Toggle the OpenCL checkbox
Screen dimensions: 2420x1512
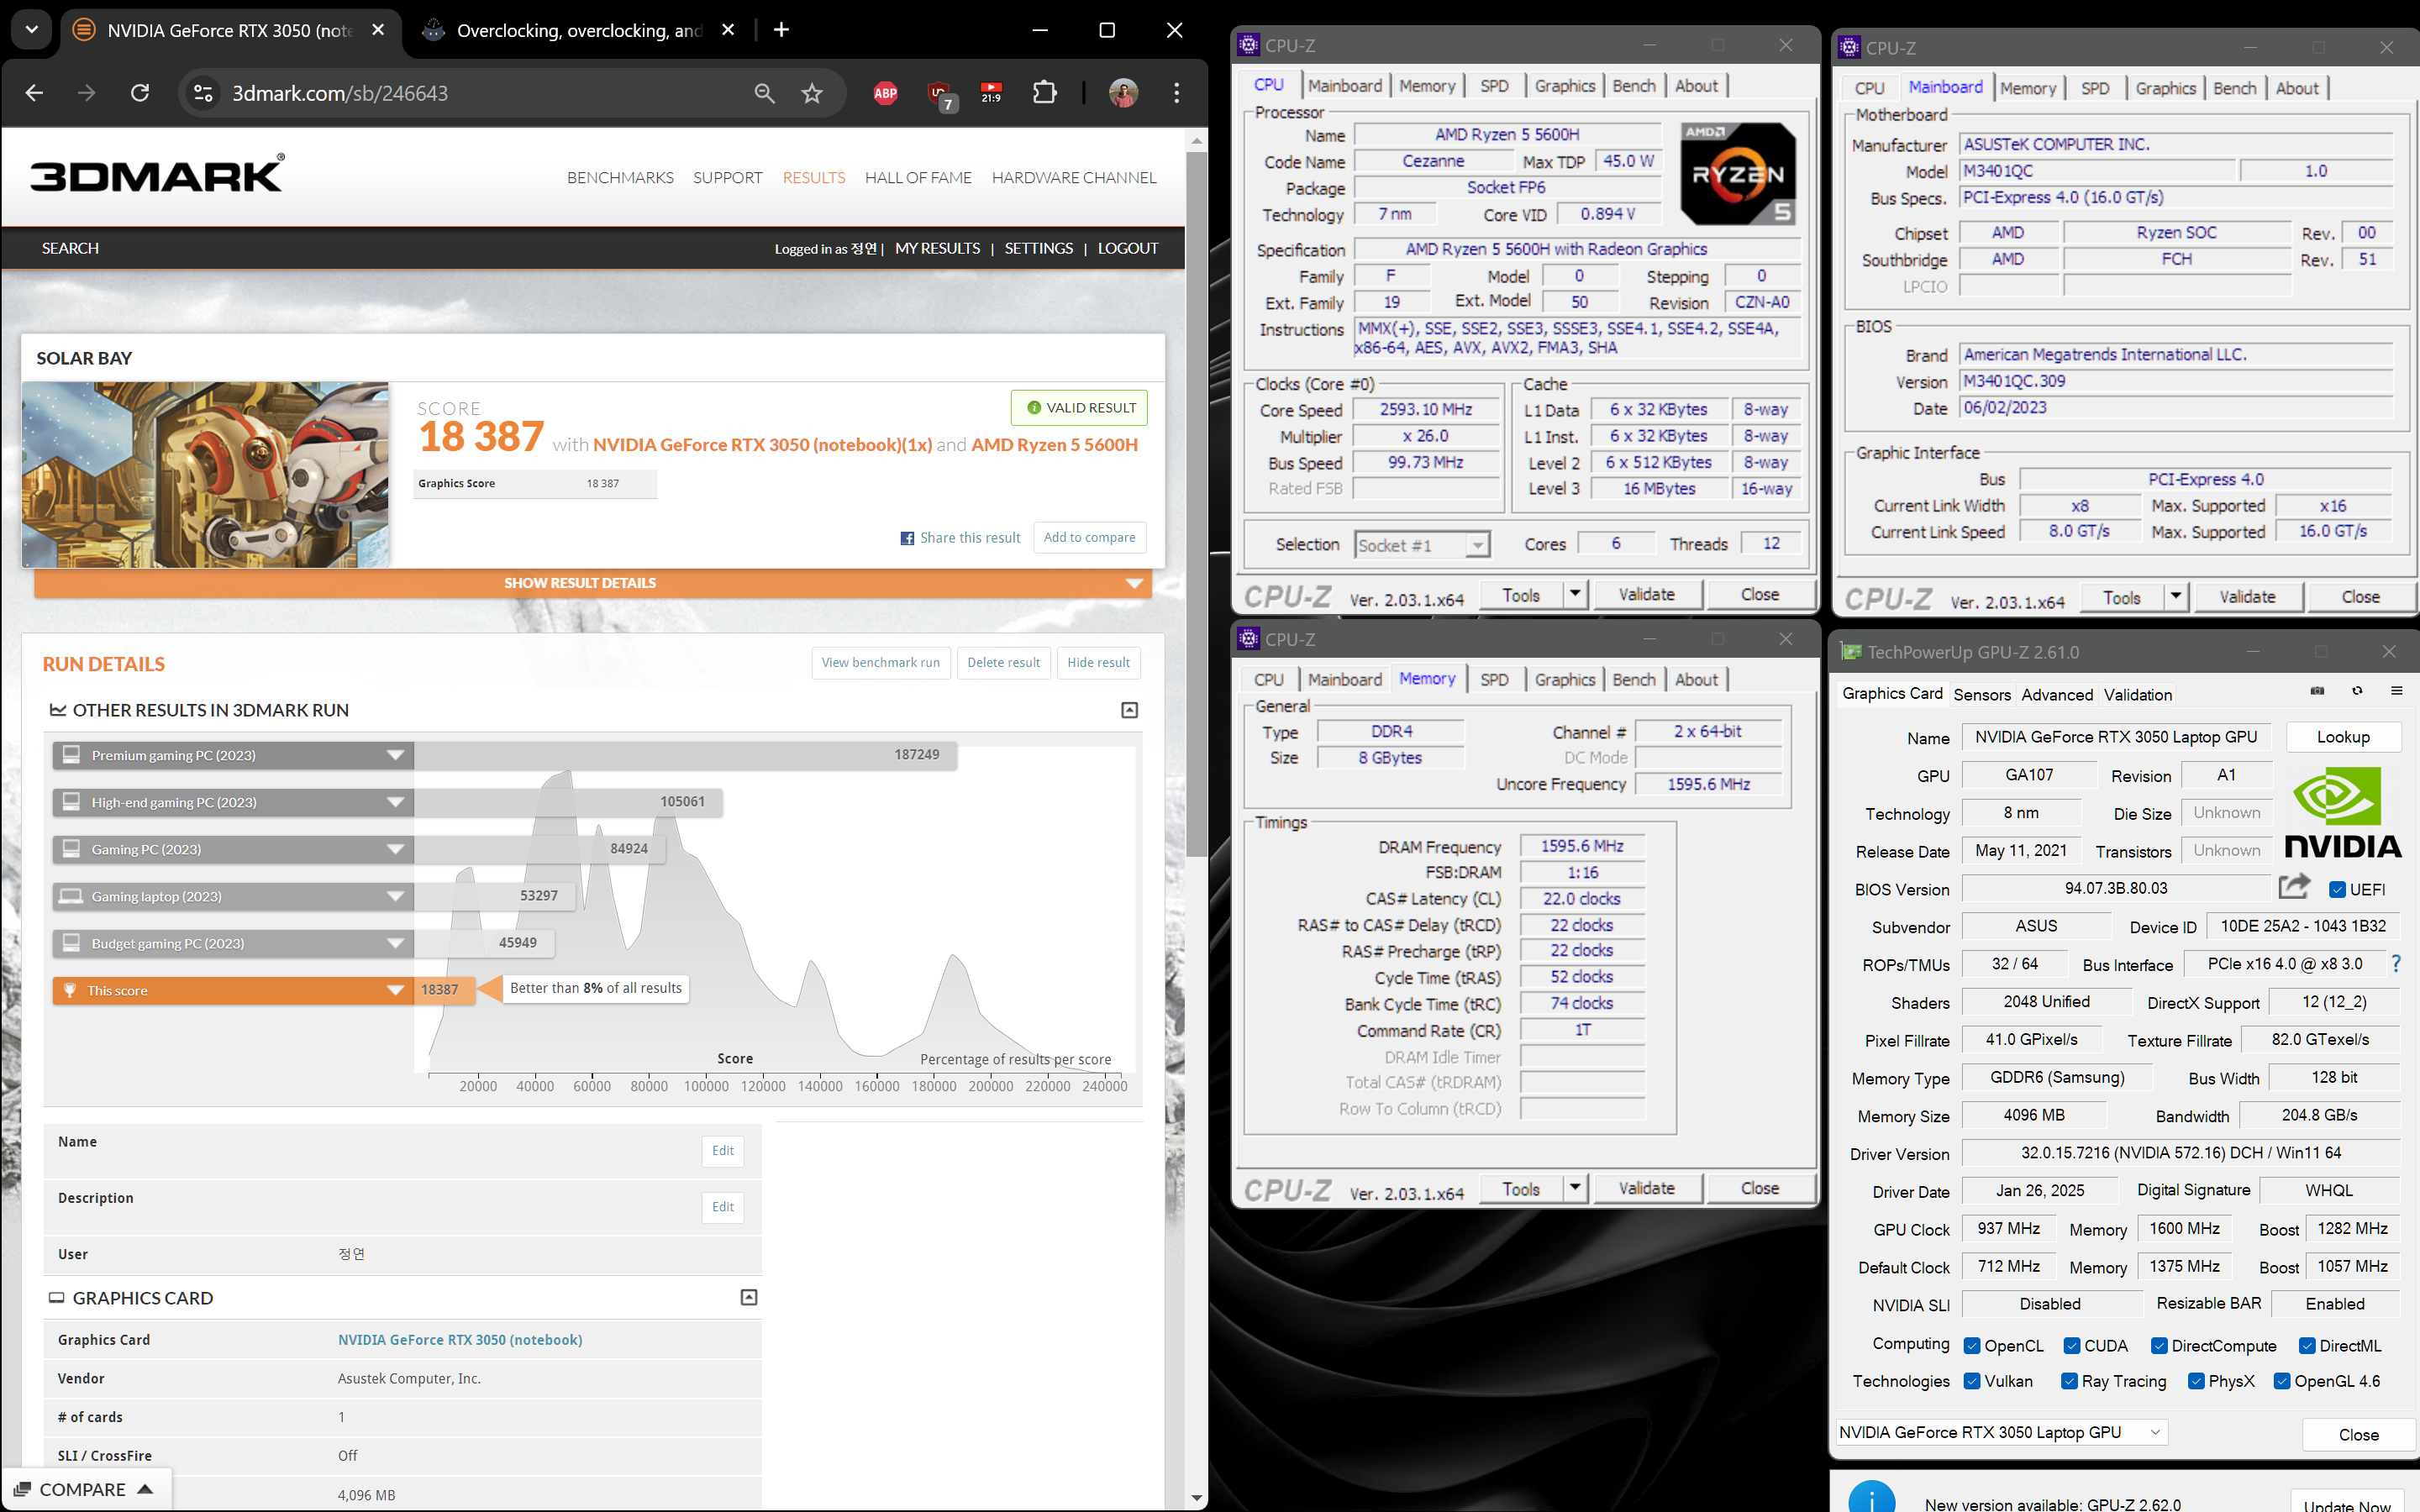pyautogui.click(x=1972, y=1345)
